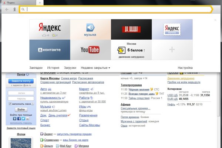The width and height of the screenshot is (222, 148).
Task: Open the Загрузки tab
Action: click(70, 68)
